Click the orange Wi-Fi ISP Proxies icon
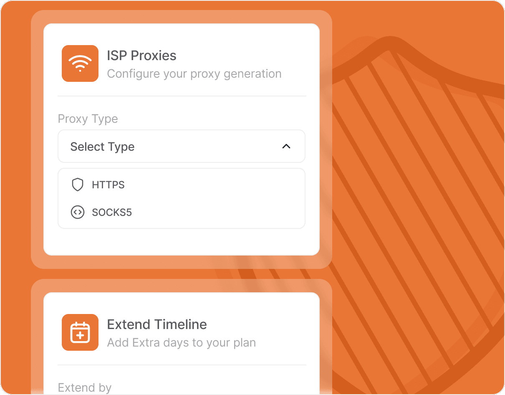This screenshot has width=505, height=395. 80,63
